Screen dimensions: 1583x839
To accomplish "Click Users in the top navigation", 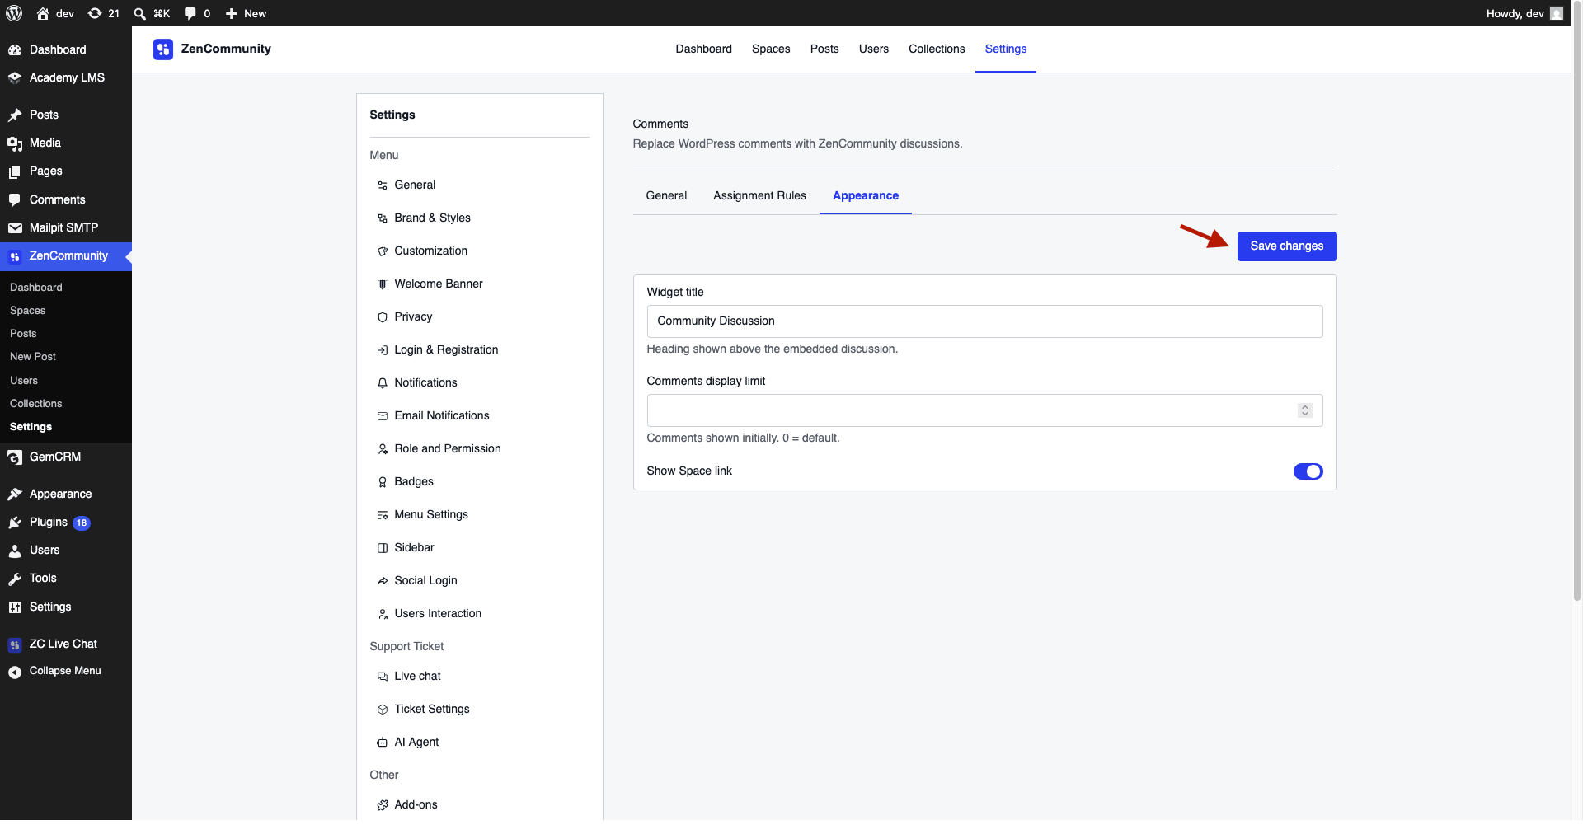I will (x=874, y=49).
